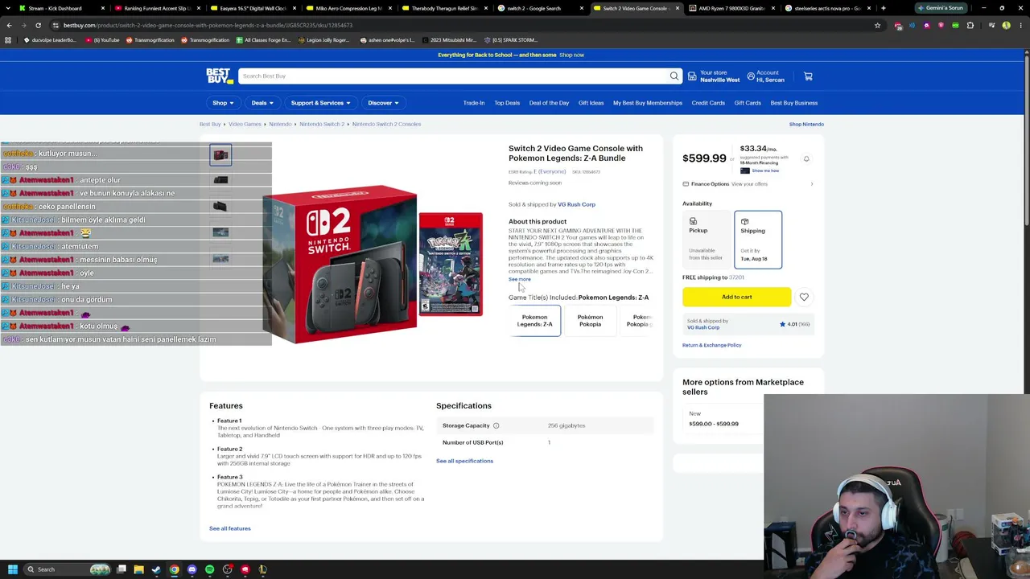This screenshot has width=1030, height=579.
Task: Click See all features link
Action: [230, 528]
